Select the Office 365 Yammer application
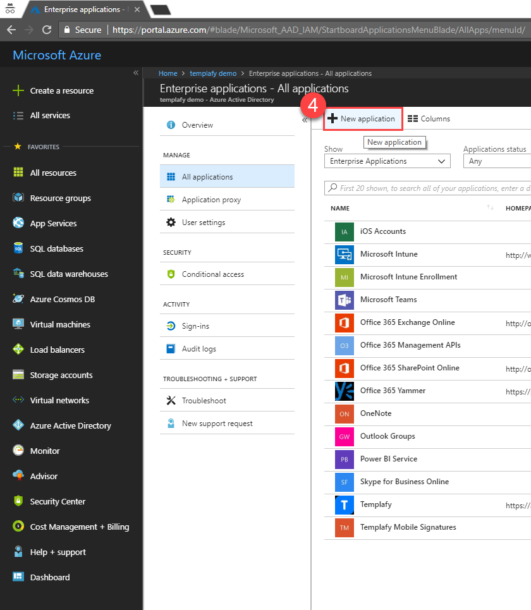The image size is (531, 610). (x=427, y=391)
